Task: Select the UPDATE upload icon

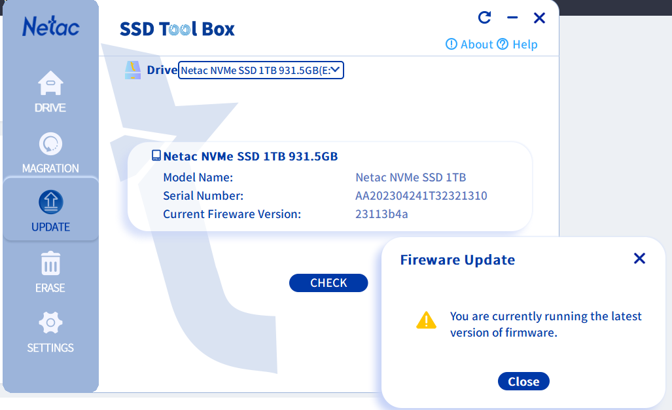Action: tap(50, 202)
